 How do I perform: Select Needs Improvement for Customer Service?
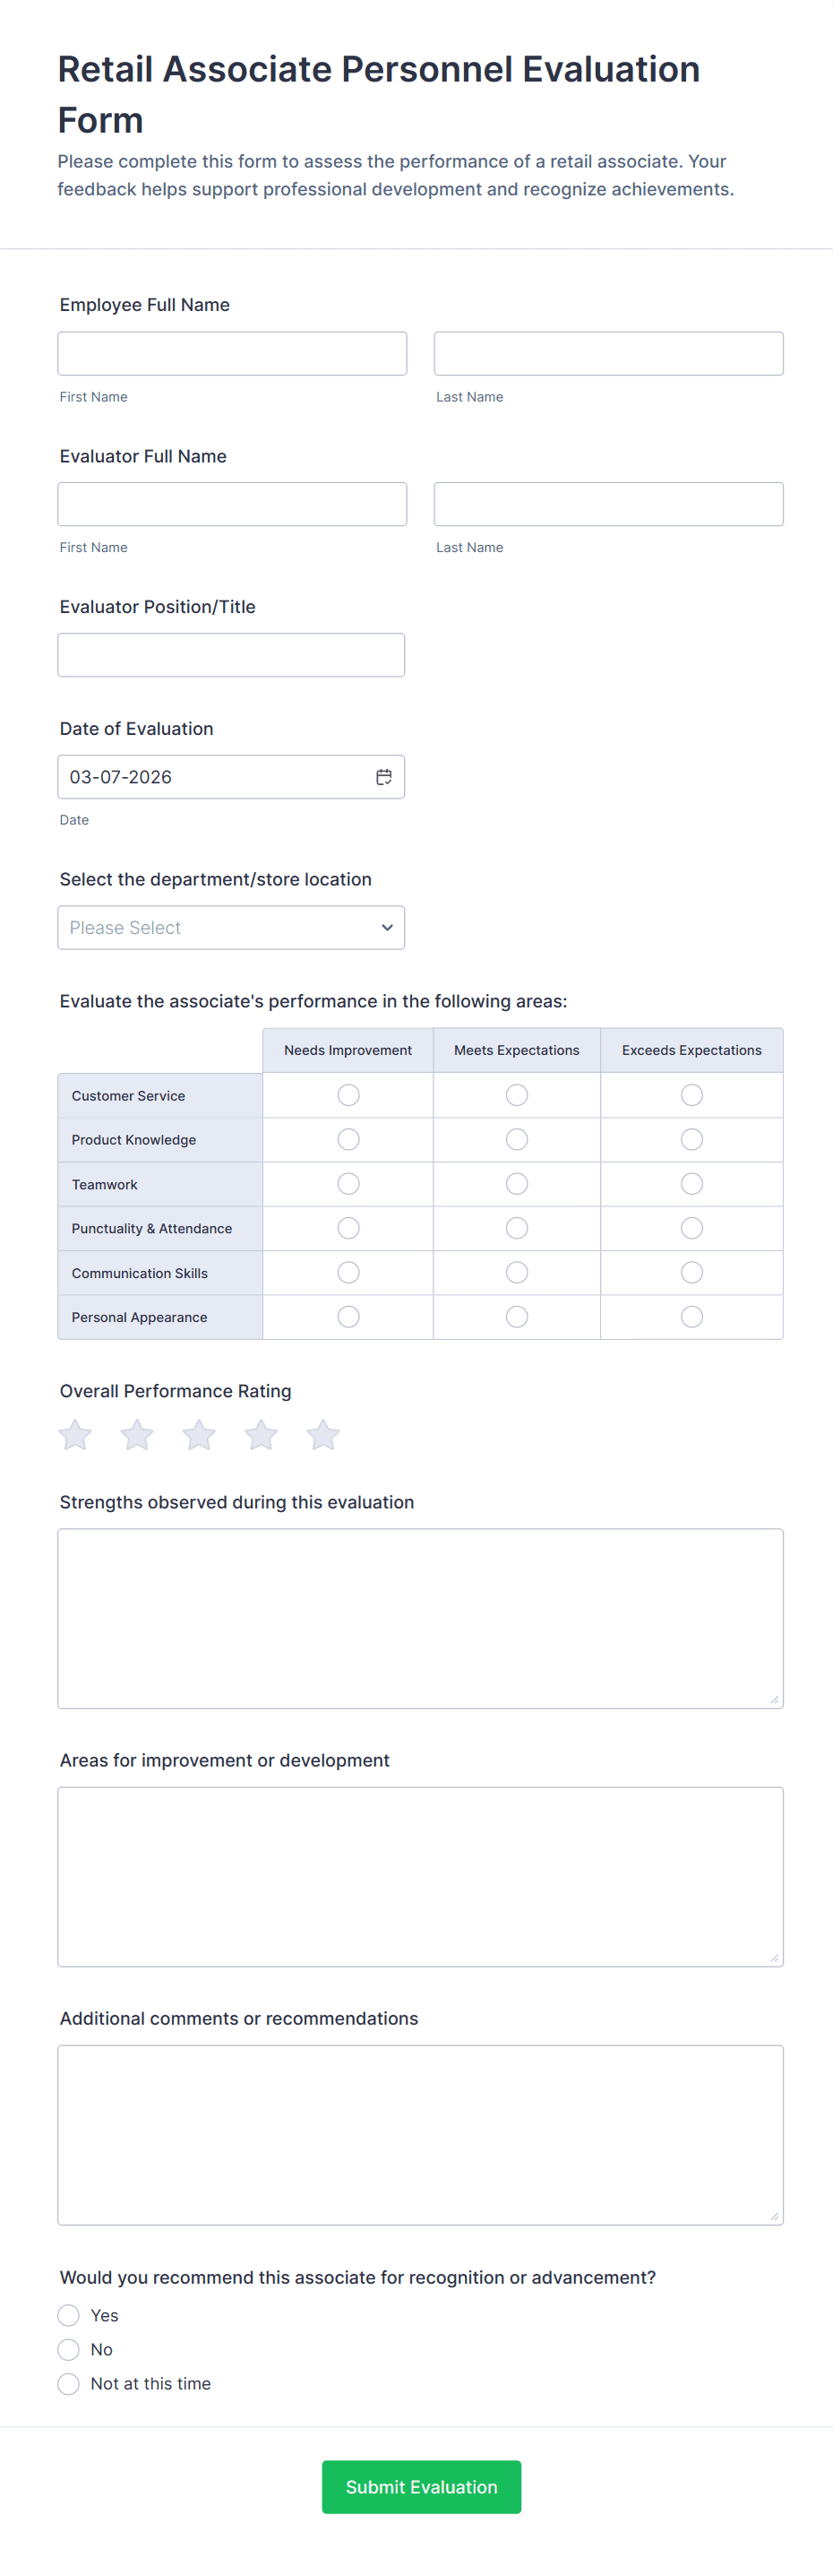(x=348, y=1095)
